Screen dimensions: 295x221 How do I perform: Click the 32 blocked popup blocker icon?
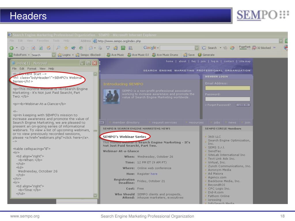click(x=262, y=48)
